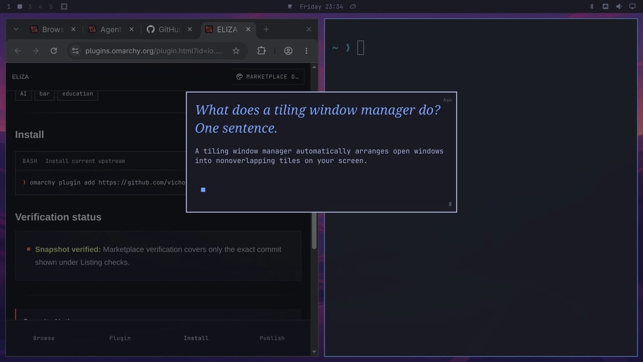This screenshot has width=643, height=362.
Task: Click the layout icon after workspace 5
Action: point(64,6)
